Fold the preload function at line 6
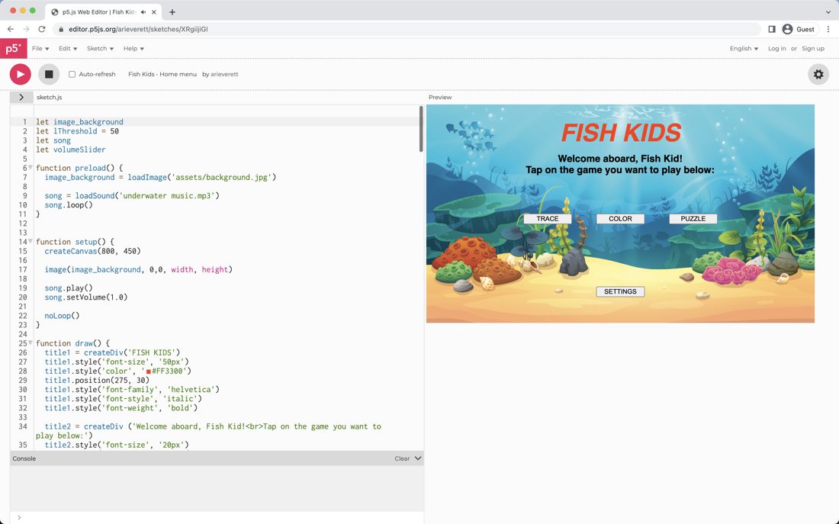 (31, 168)
